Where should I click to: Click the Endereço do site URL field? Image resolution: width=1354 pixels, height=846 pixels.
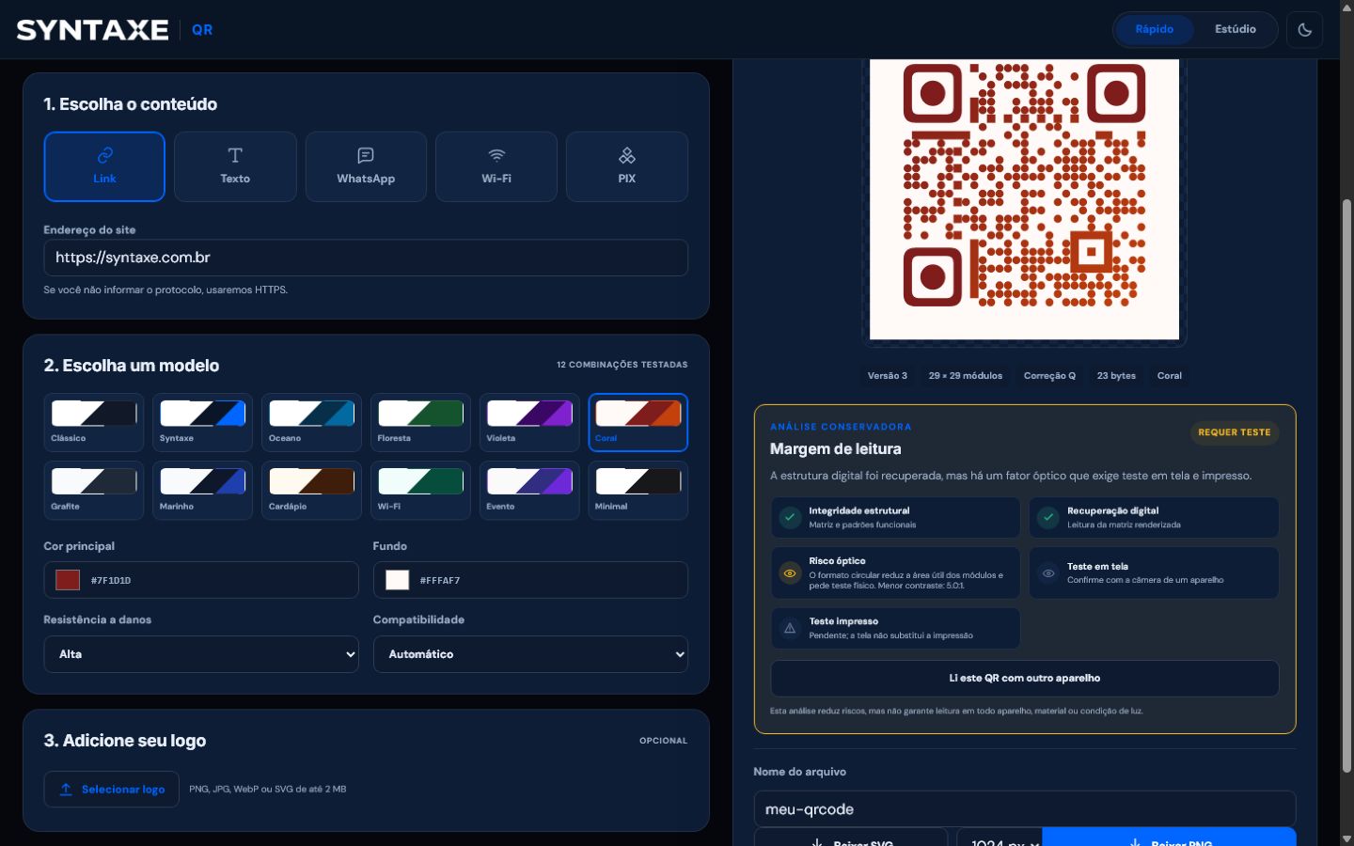366,258
